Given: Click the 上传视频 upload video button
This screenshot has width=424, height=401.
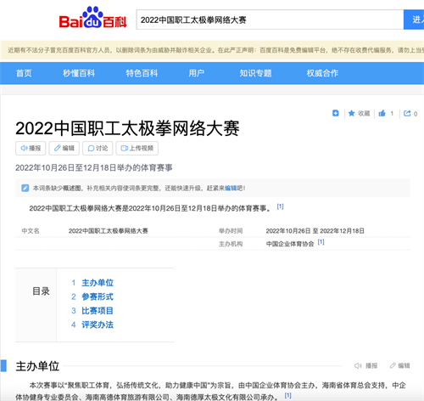Looking at the screenshot, I should pos(137,148).
